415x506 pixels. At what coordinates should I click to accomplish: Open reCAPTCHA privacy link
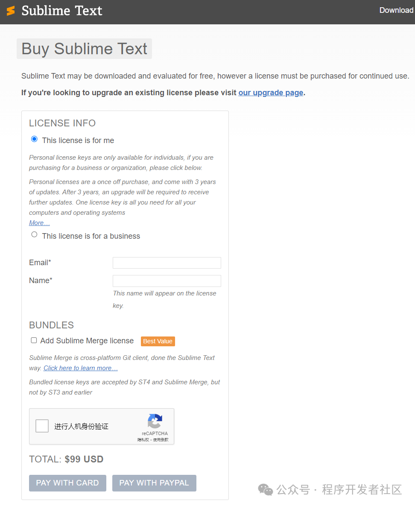pos(143,439)
